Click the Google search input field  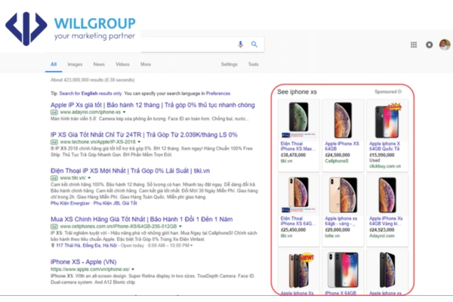(x=188, y=45)
